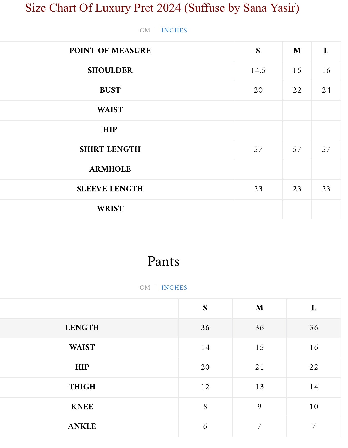This screenshot has height=448, width=348.
Task: Select INCHES for the shirt size chart
Action: coord(174,30)
